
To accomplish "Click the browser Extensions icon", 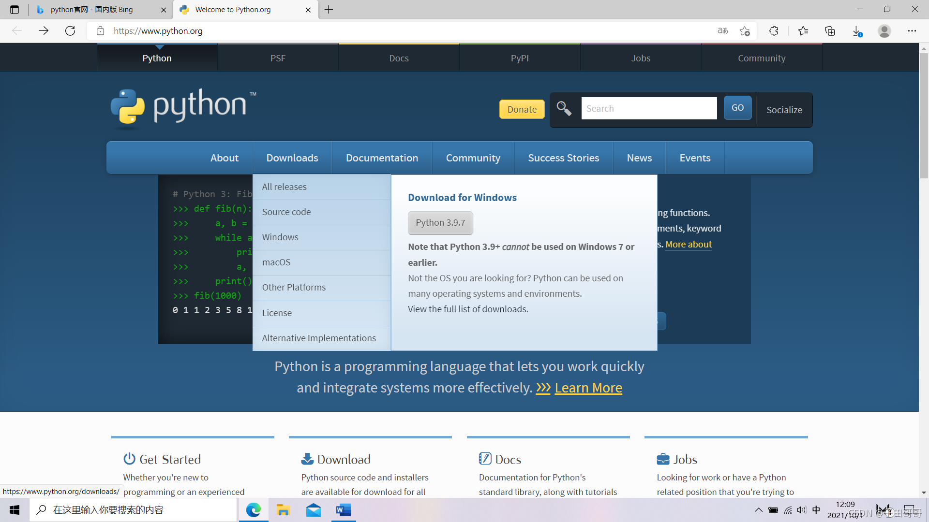I will click(x=774, y=30).
